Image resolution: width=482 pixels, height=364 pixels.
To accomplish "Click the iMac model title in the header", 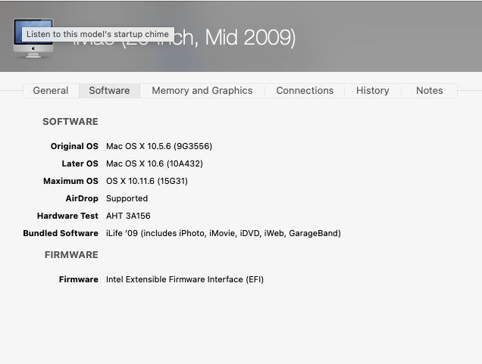I will click(x=184, y=38).
